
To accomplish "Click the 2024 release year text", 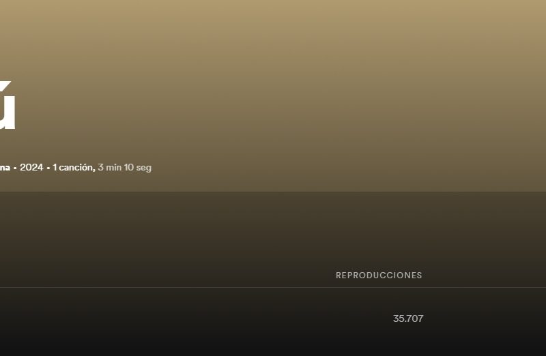I will point(31,167).
